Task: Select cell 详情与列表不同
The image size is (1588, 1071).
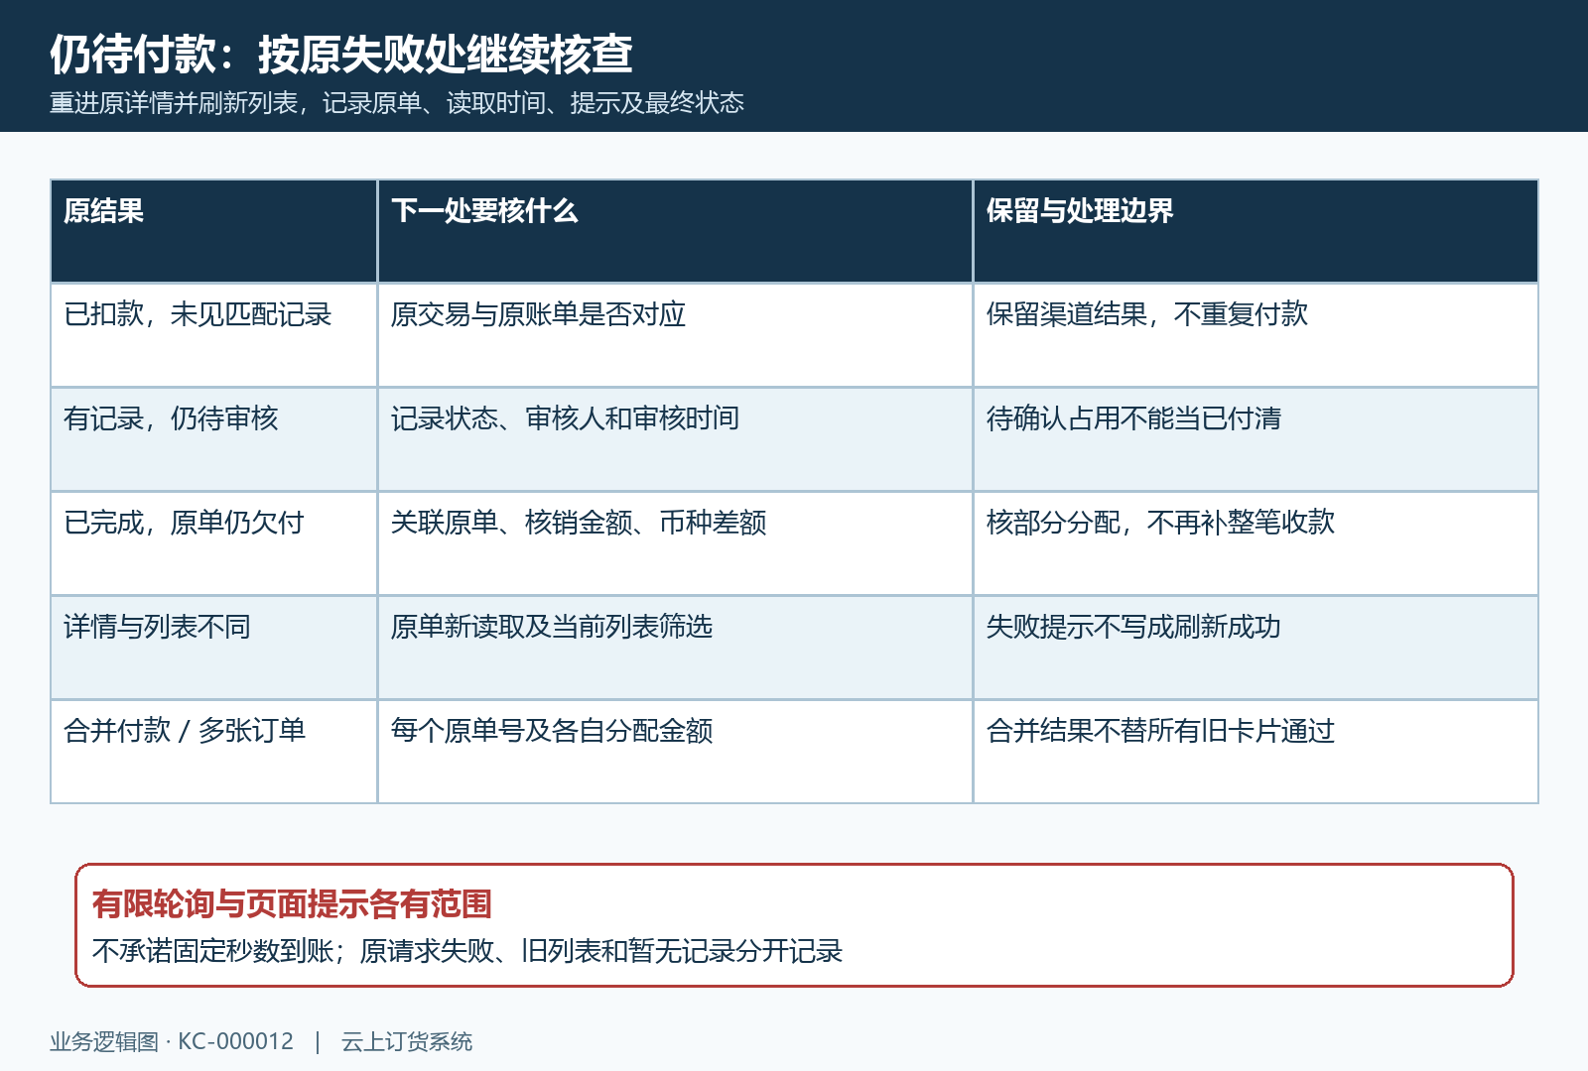Action: (213, 648)
